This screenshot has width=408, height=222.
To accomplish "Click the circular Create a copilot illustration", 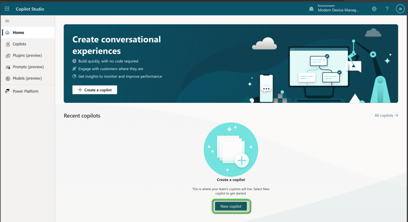I will pos(231,149).
